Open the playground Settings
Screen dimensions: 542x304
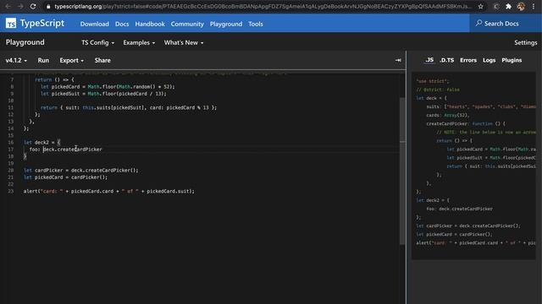coord(525,43)
